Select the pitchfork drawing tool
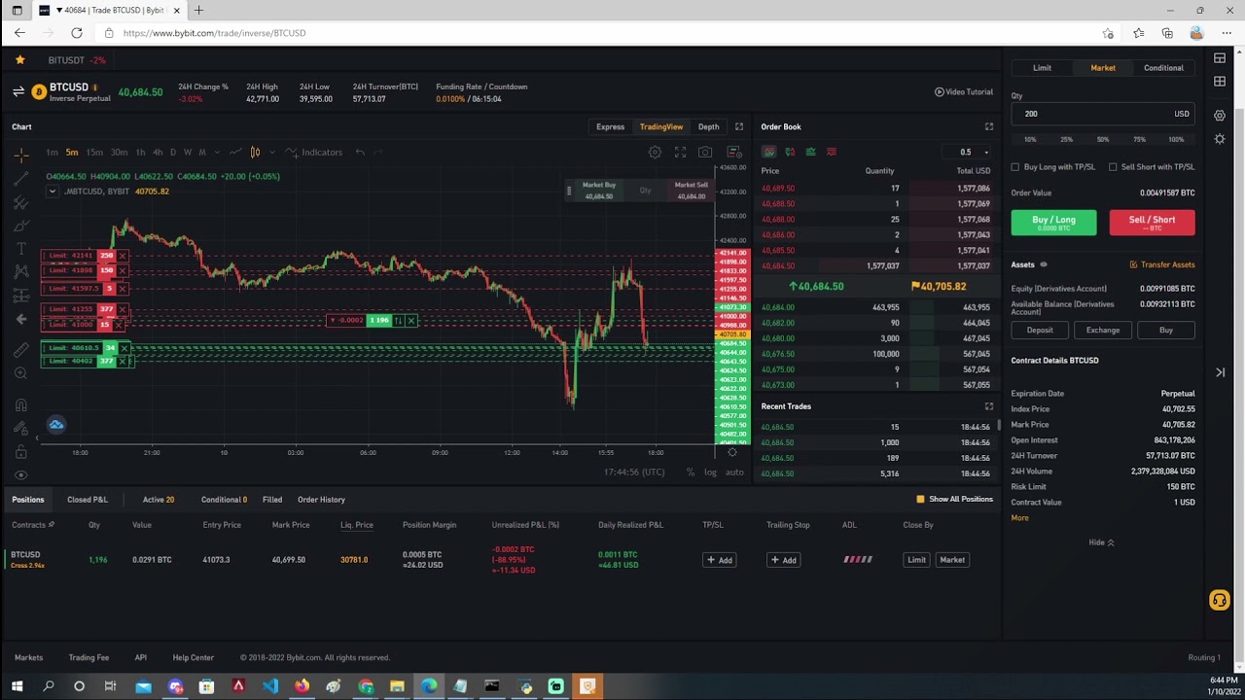The height and width of the screenshot is (700, 1245). point(21,202)
